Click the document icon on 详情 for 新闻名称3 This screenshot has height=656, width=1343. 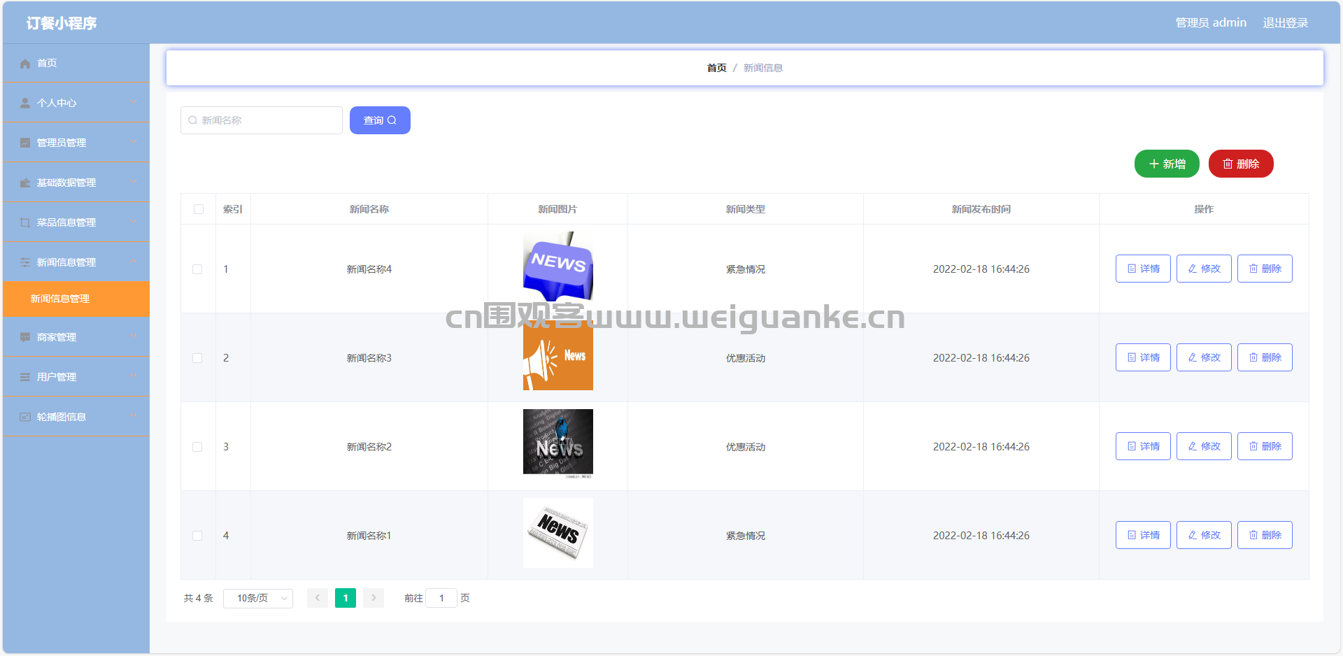1132,357
